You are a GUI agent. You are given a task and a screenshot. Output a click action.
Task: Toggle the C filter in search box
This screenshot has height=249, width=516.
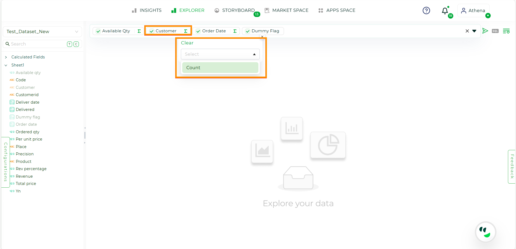pyautogui.click(x=76, y=44)
